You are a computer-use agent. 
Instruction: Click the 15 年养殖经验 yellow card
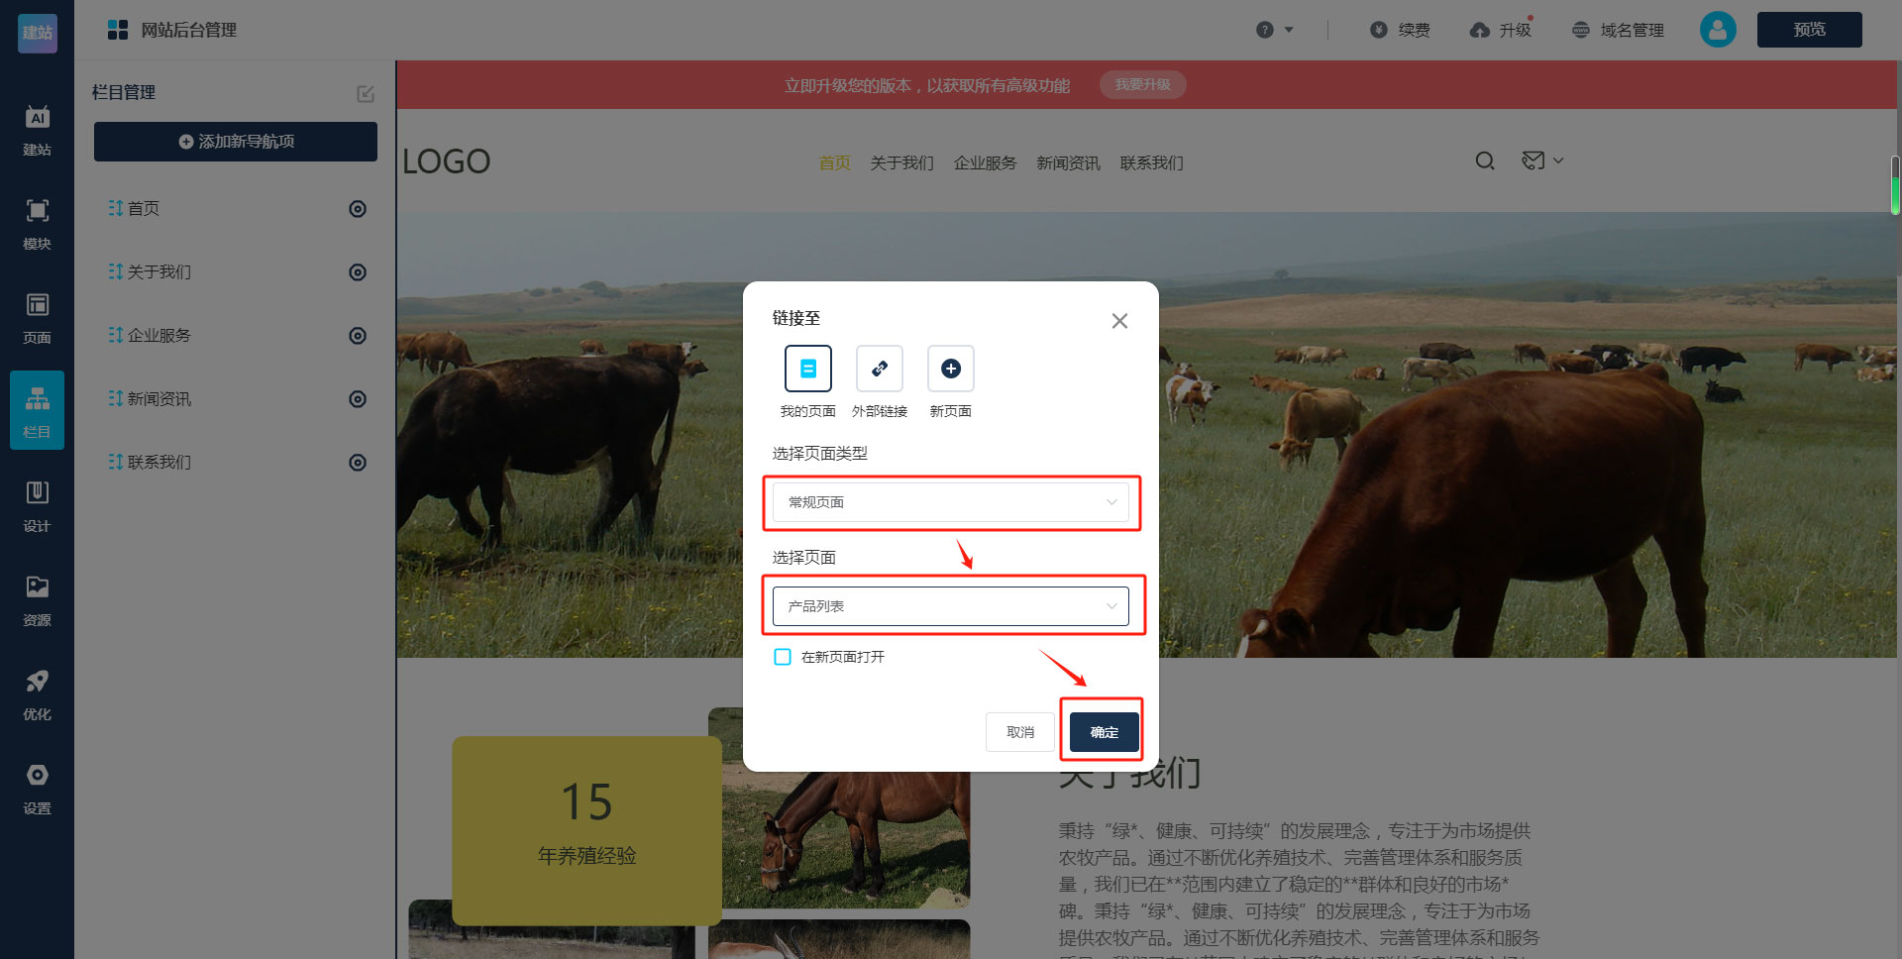(586, 830)
